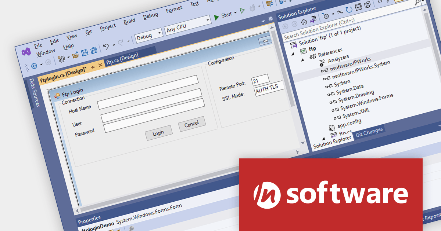The image size is (441, 231).
Task: Click the Cancel button on form
Action: [192, 124]
